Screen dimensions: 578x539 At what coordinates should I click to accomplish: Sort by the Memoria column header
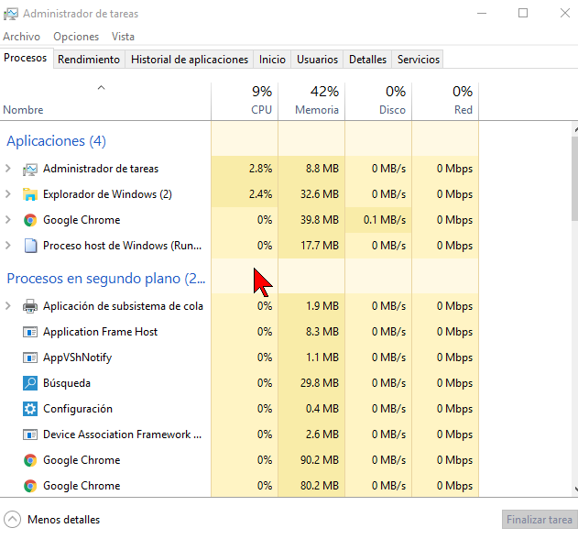point(311,100)
